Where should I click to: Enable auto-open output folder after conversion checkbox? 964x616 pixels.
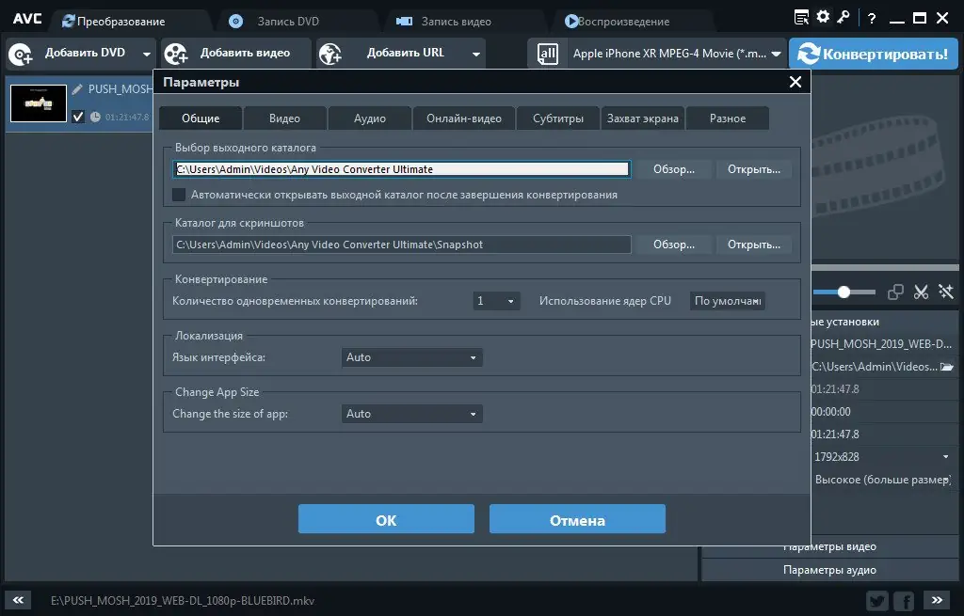coord(179,195)
